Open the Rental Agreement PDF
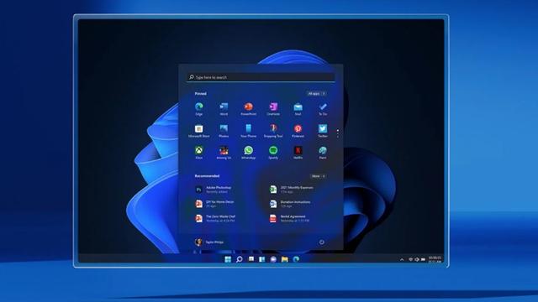Image resolution: width=538 pixels, height=302 pixels. click(289, 218)
